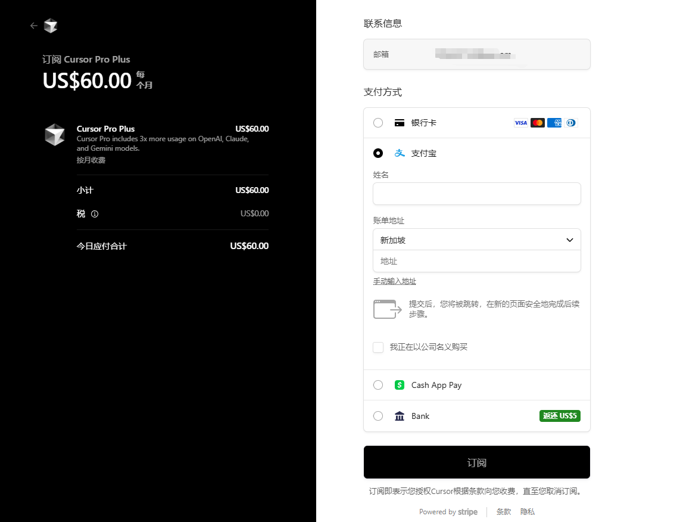680x522 pixels.
Task: Click the 支付宝 label text
Action: 424,153
